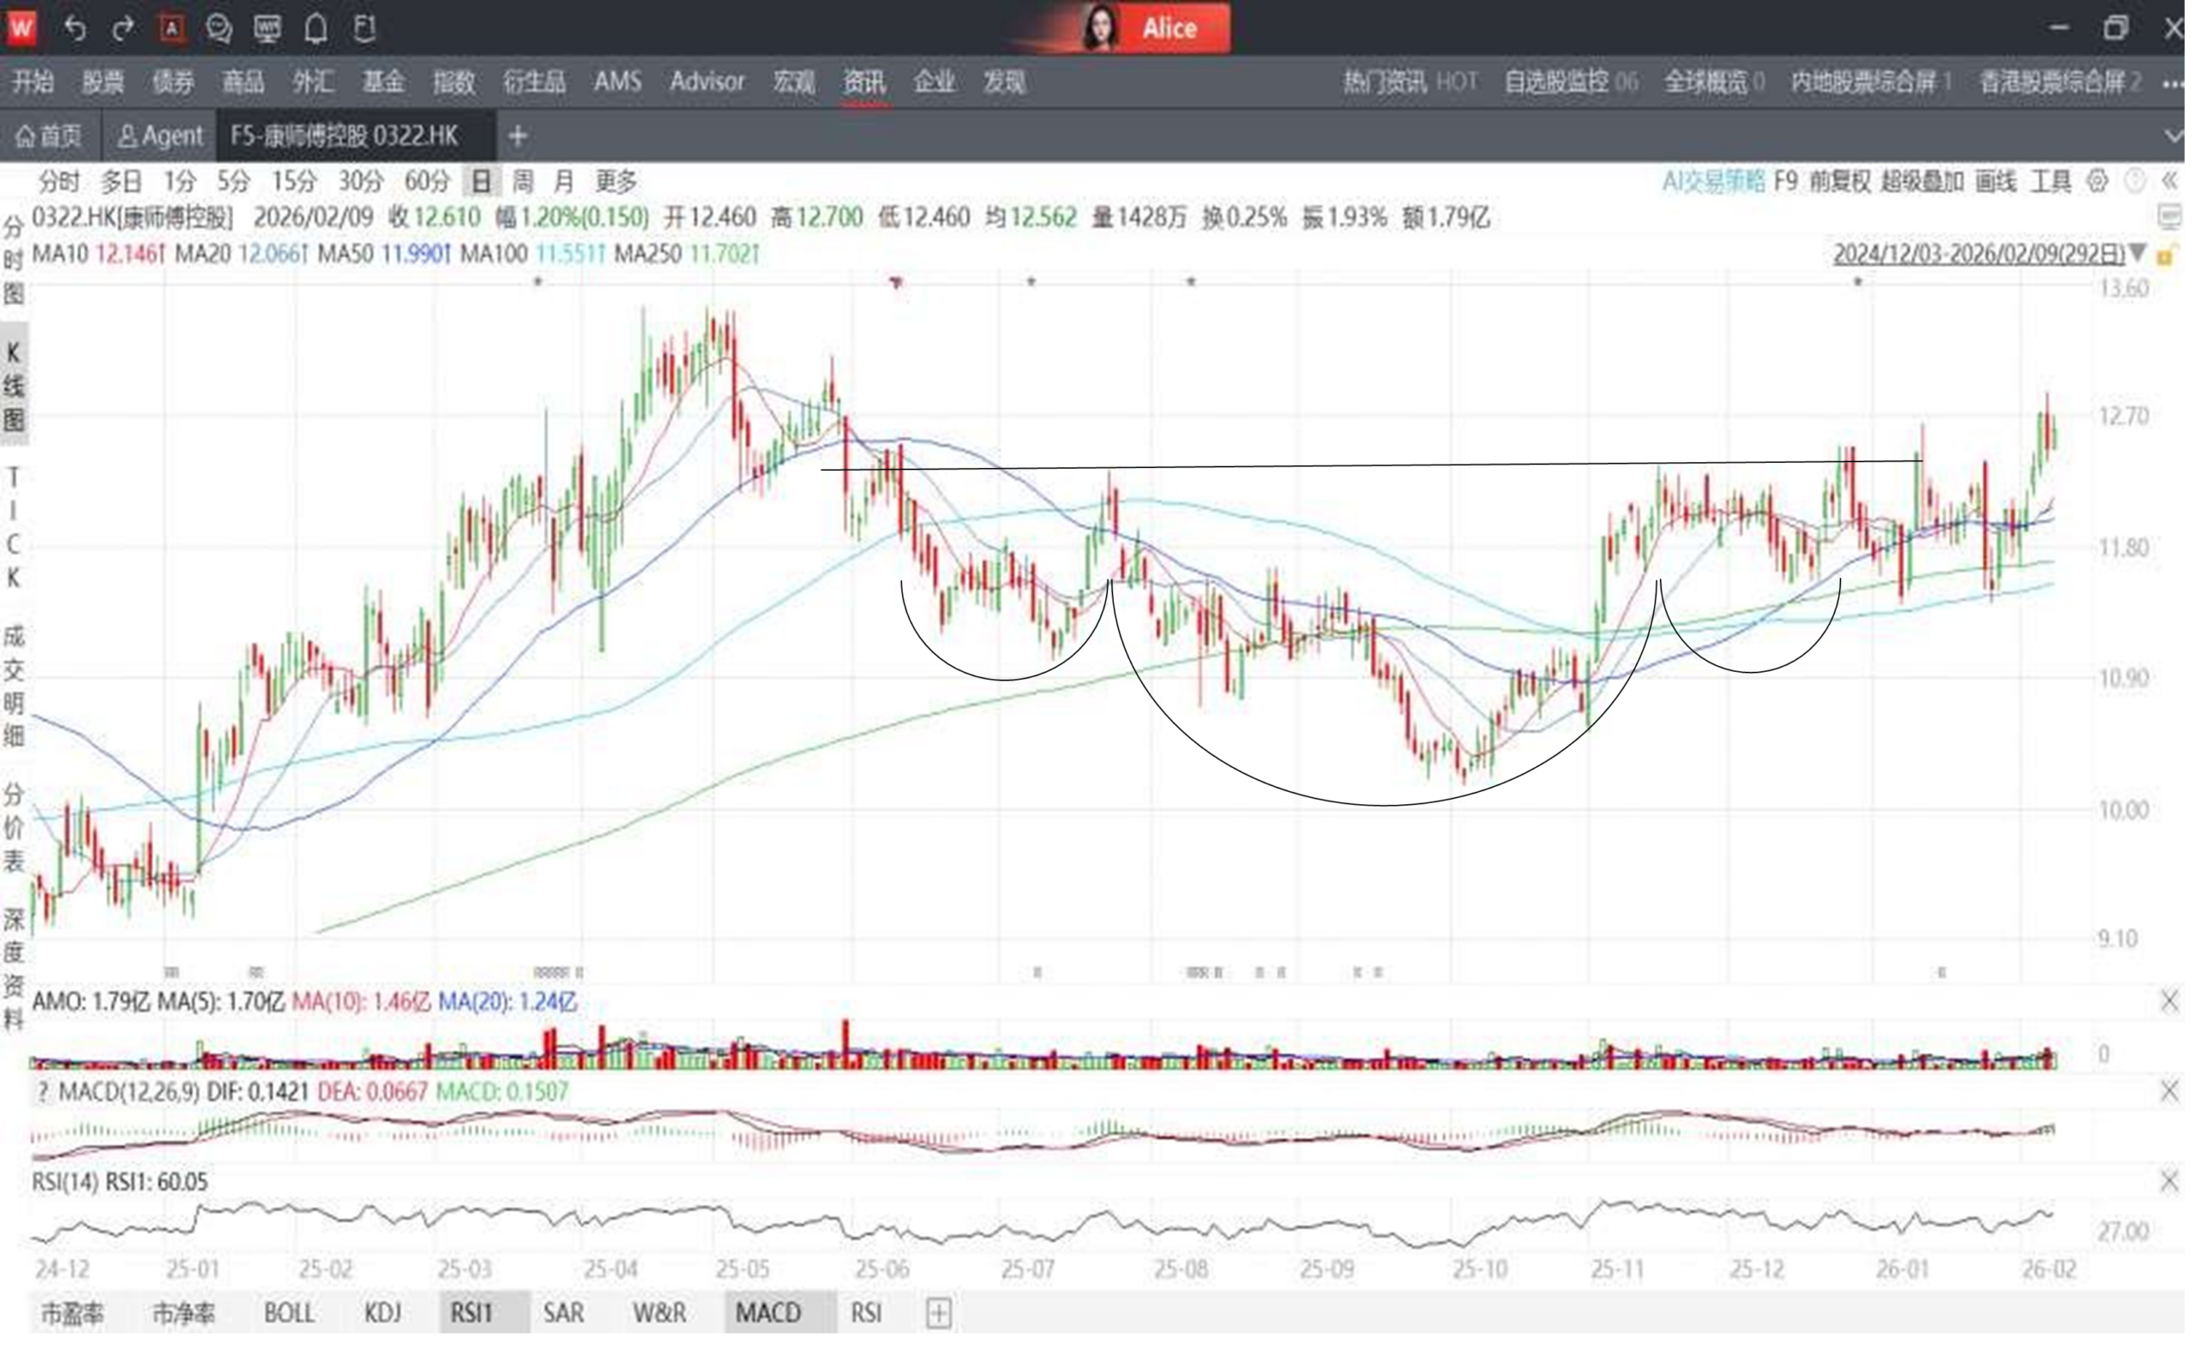Toggle the MACD indicator button
Viewport: 2195px width, 1356px height.
[x=768, y=1313]
